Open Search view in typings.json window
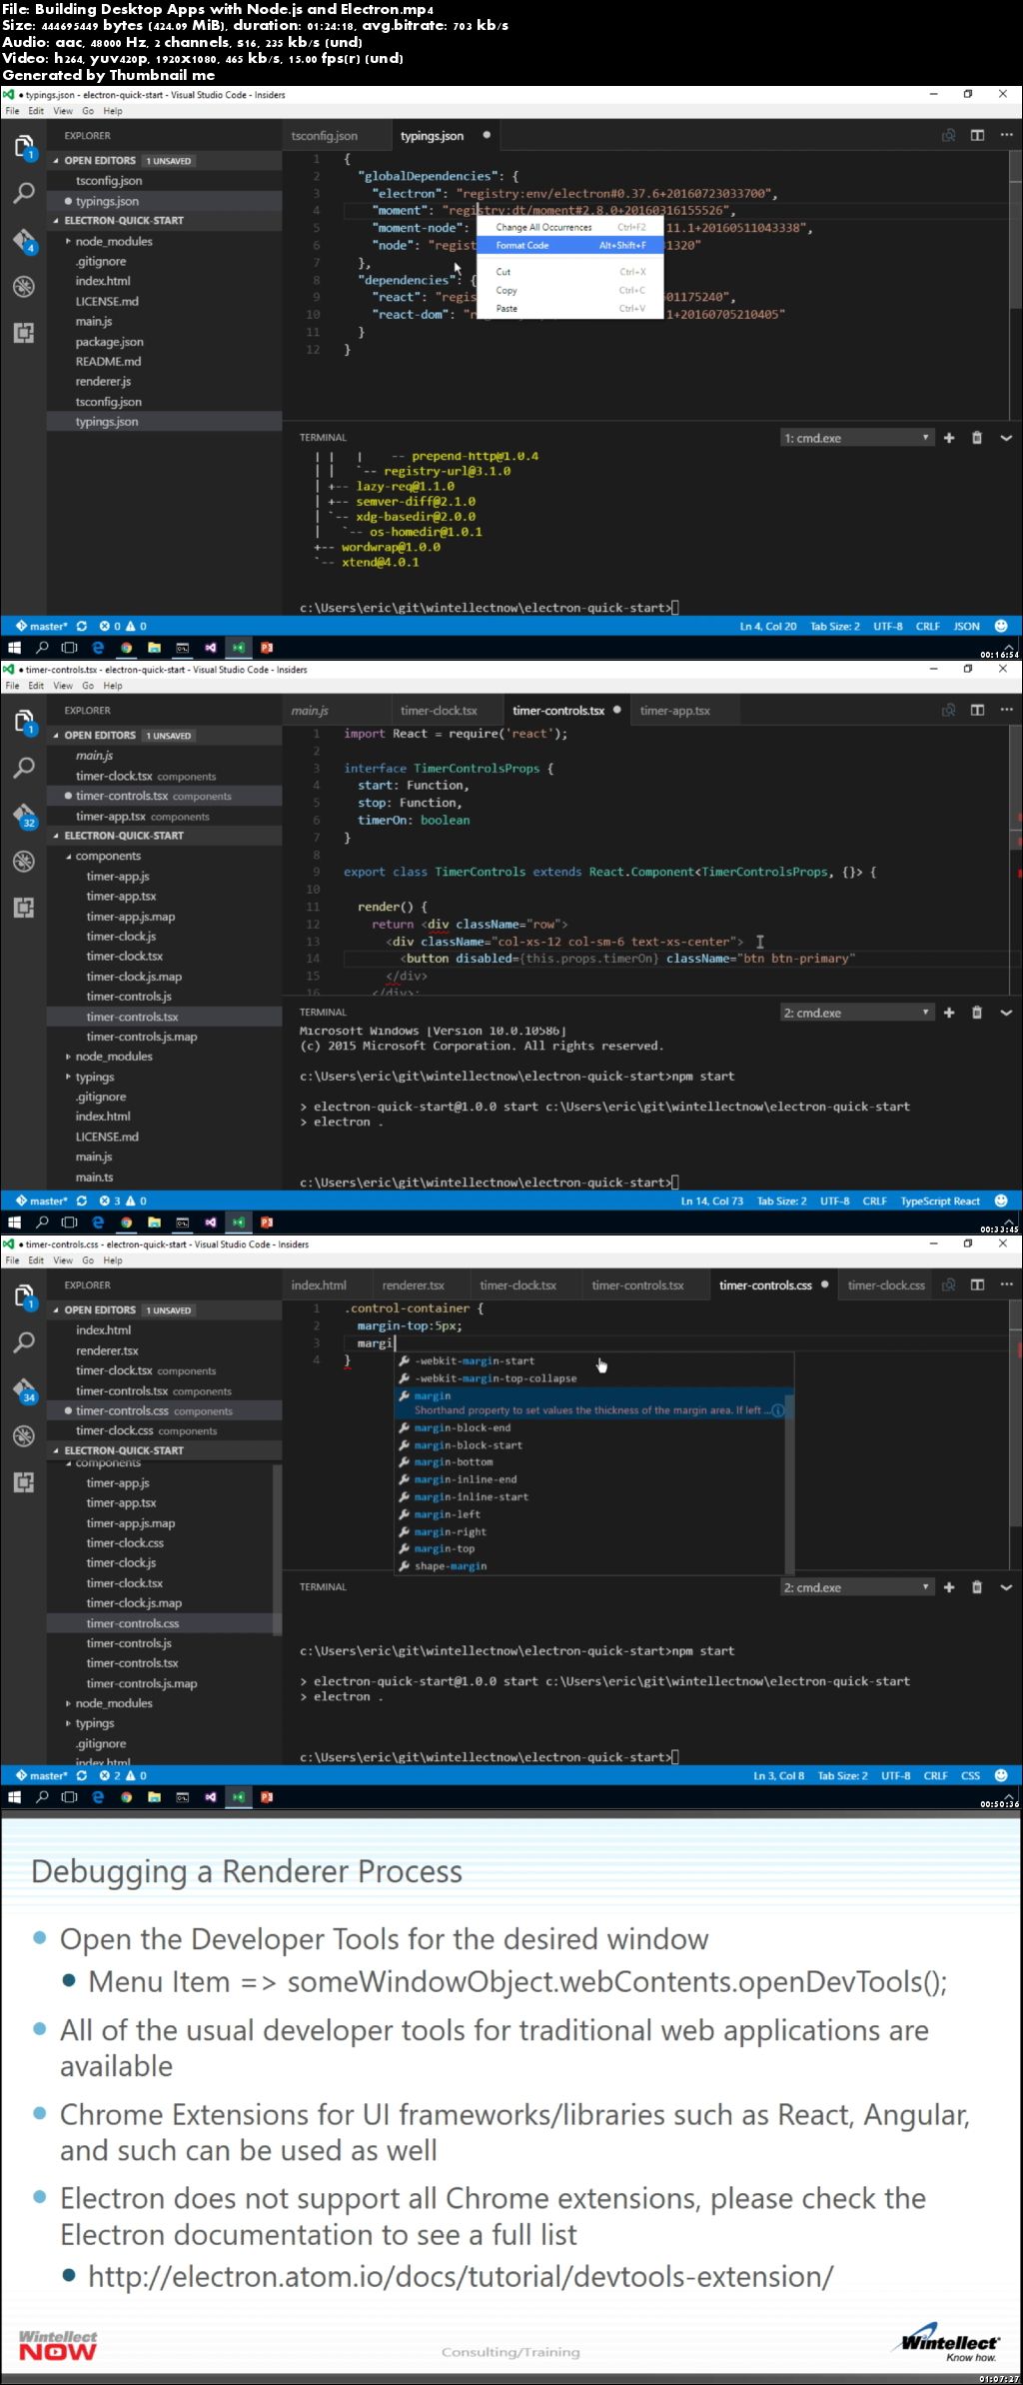This screenshot has height=2385, width=1023. 23,193
